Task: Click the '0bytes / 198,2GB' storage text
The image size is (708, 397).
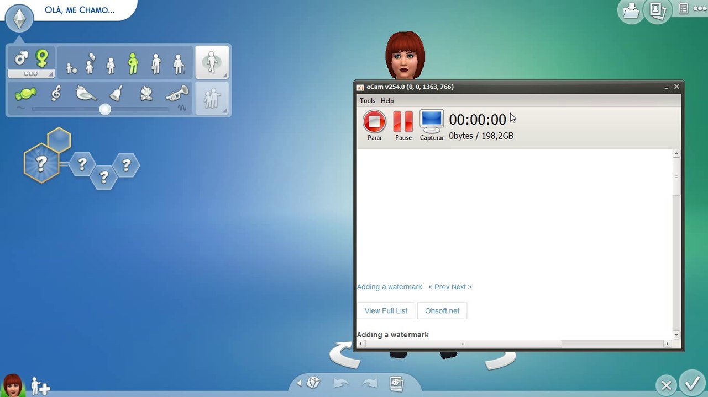Action: point(481,136)
